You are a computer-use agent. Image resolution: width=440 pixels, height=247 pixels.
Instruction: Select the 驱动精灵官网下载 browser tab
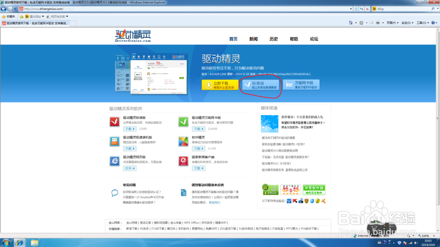(x=35, y=23)
